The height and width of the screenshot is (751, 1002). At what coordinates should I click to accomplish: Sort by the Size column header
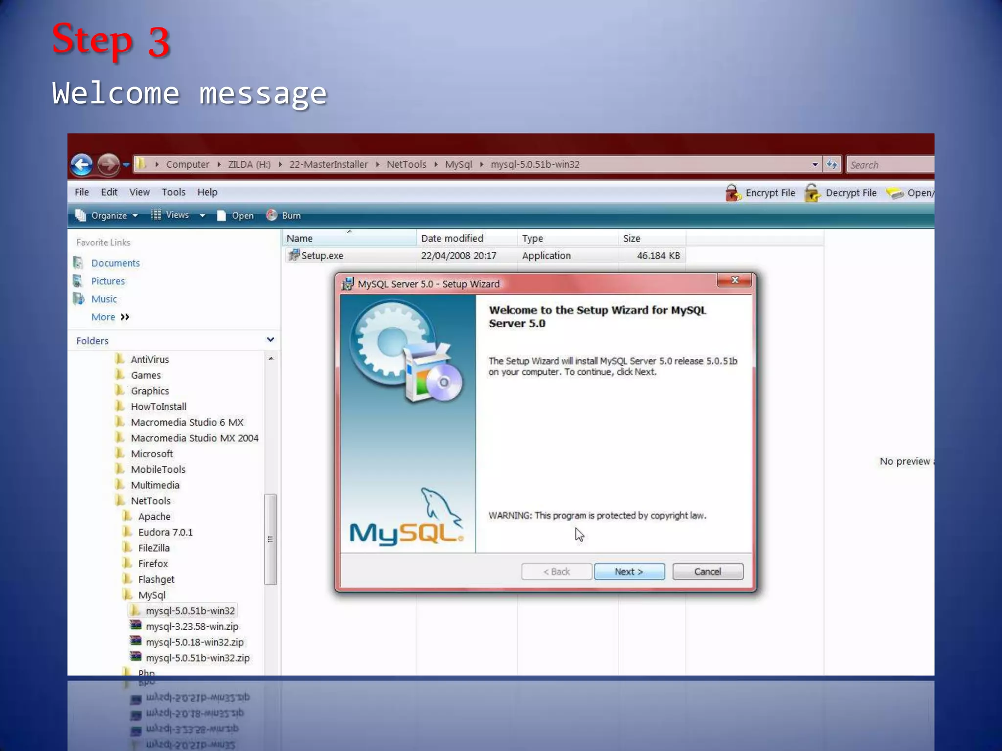pos(652,238)
